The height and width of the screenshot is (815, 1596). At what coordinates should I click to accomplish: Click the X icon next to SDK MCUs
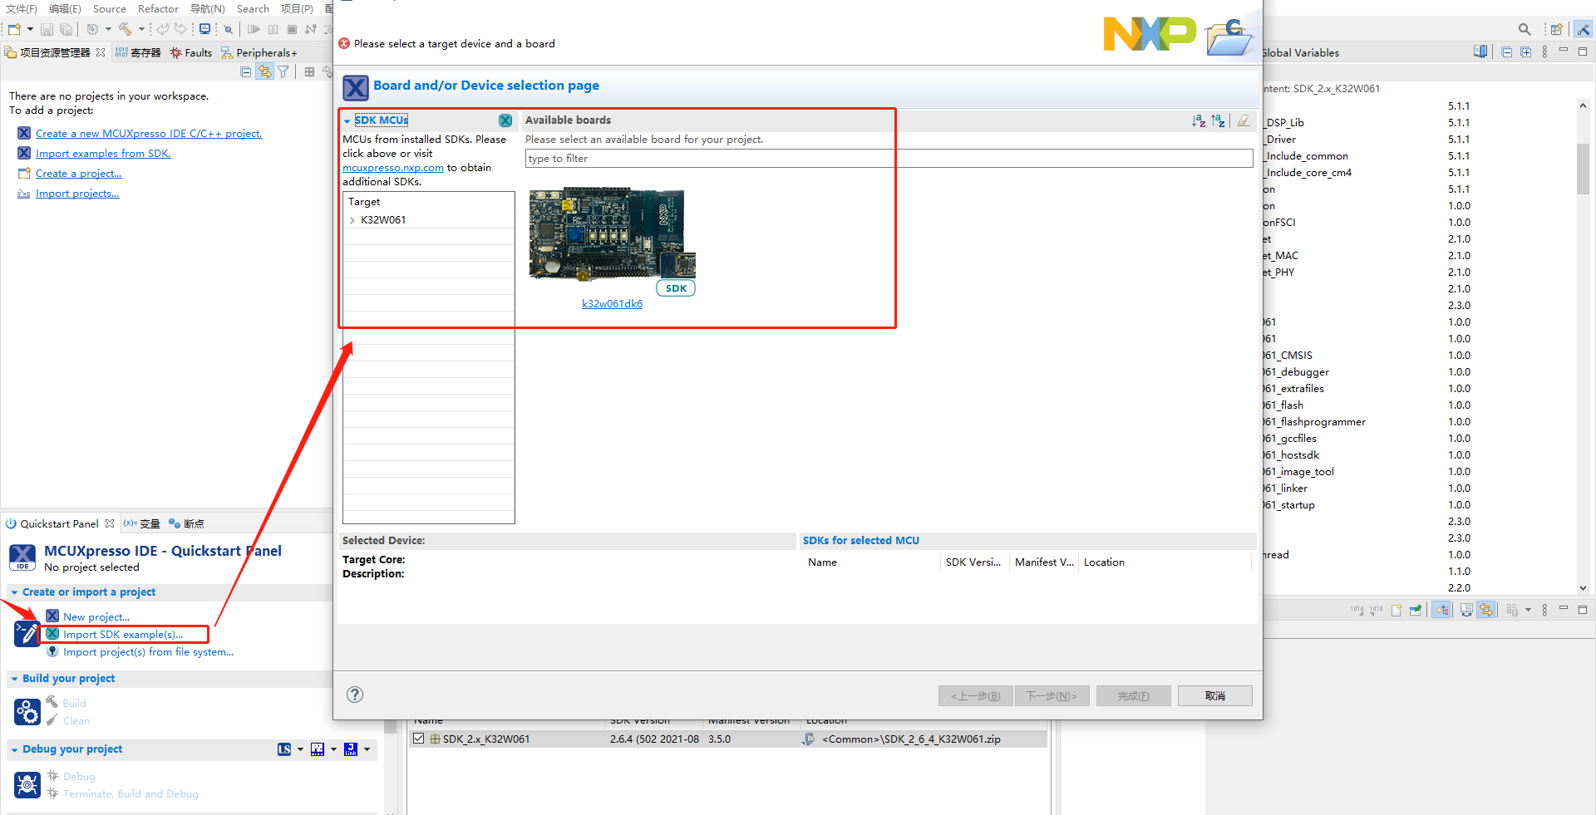pos(505,120)
